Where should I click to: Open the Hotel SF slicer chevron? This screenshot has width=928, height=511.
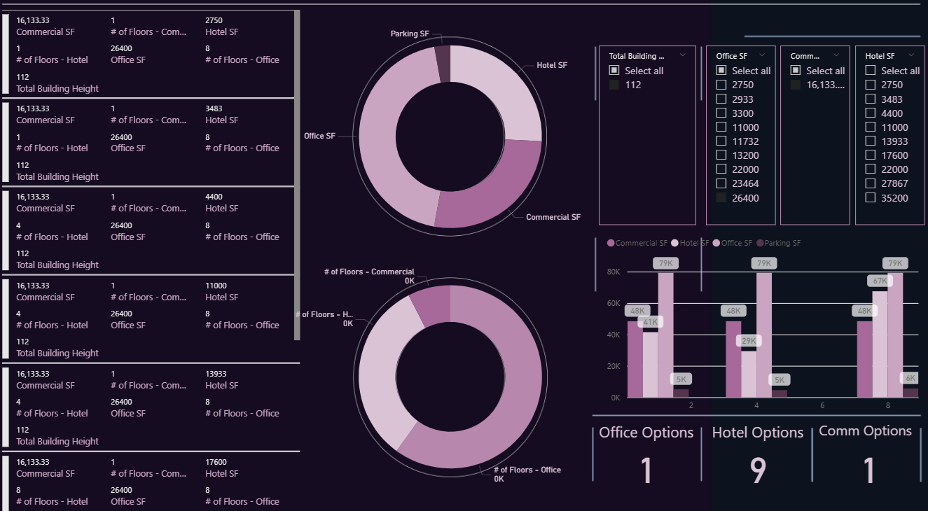[x=911, y=55]
